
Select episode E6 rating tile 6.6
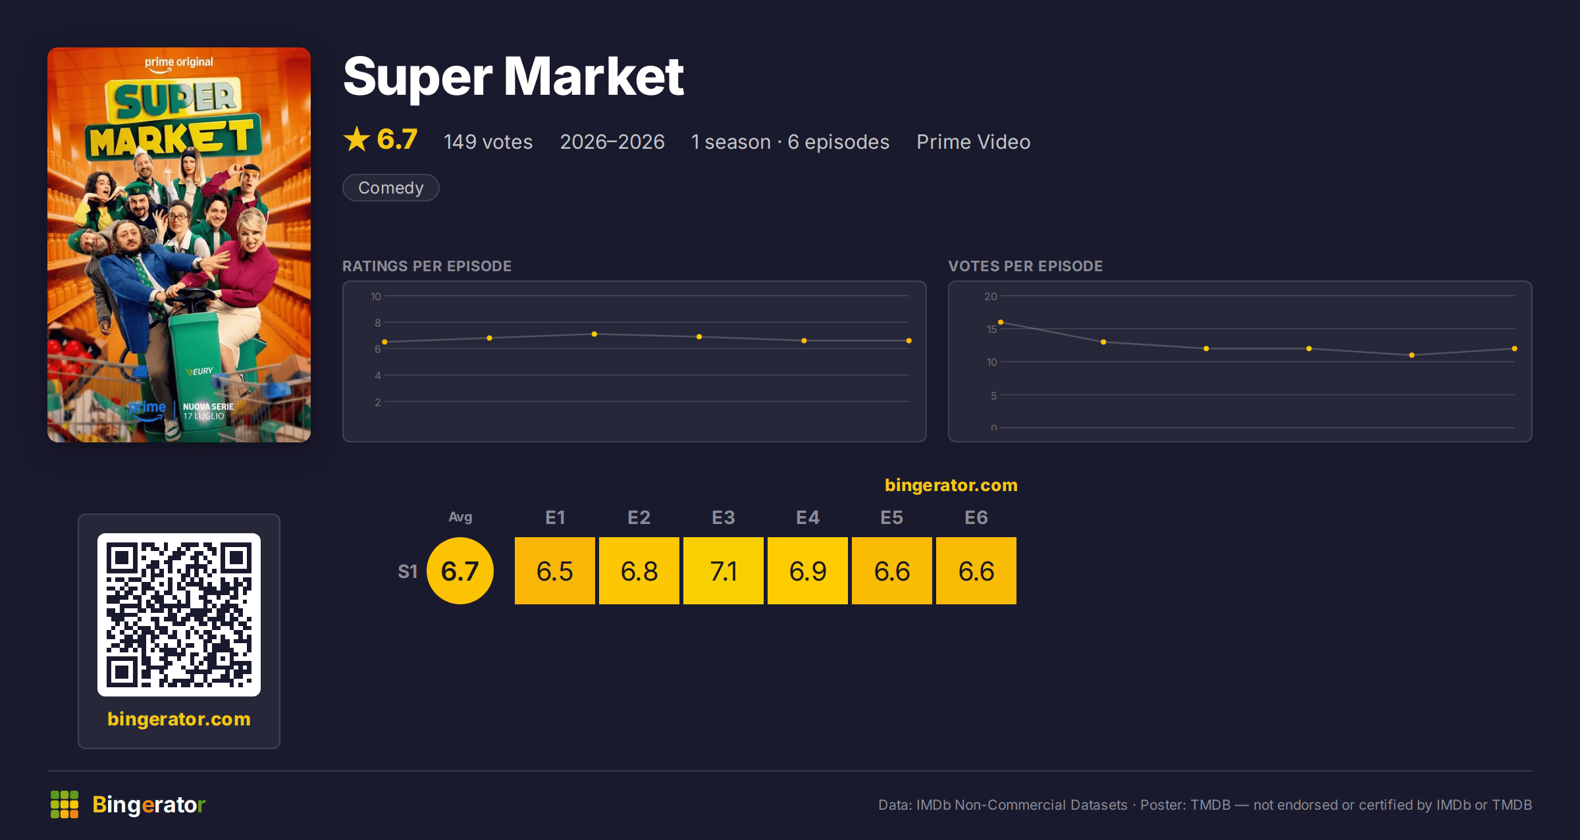pos(976,571)
